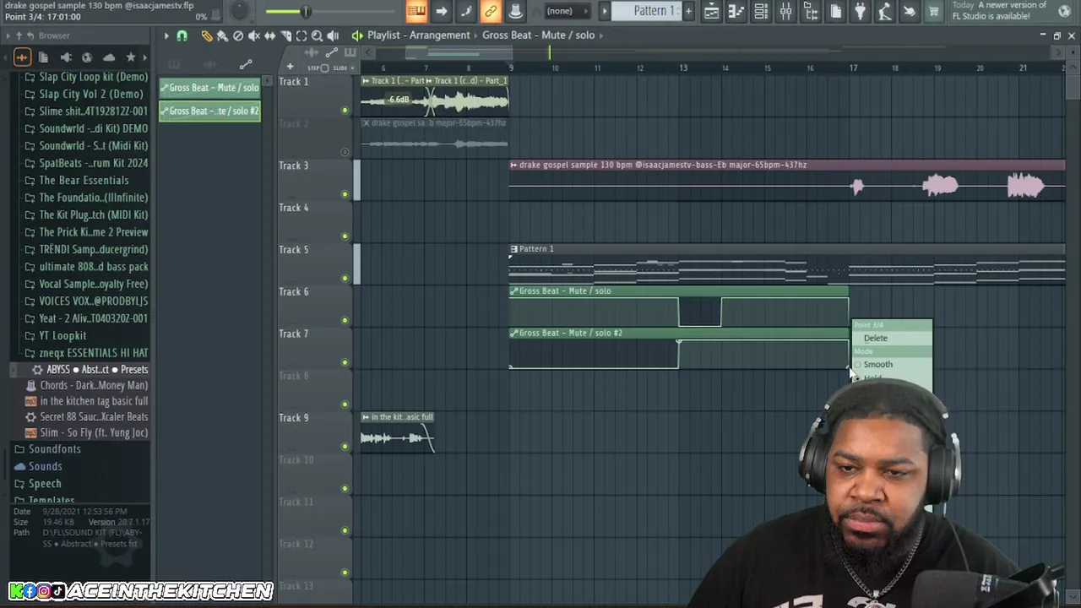
Task: Toggle mute LED for Track 10
Action: (345, 489)
